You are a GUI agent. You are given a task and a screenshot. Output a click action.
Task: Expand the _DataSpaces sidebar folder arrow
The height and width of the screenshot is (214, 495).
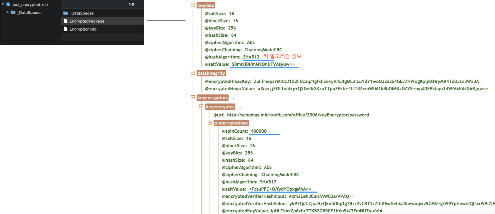[8, 12]
